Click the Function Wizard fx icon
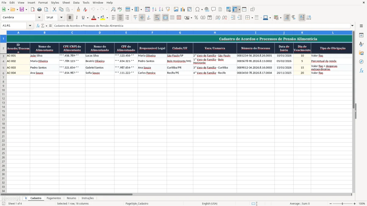This screenshot has width=367, height=206. point(38,26)
